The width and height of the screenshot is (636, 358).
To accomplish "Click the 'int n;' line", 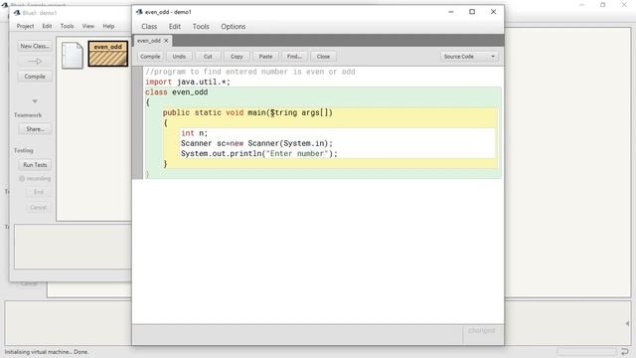I will [x=195, y=133].
